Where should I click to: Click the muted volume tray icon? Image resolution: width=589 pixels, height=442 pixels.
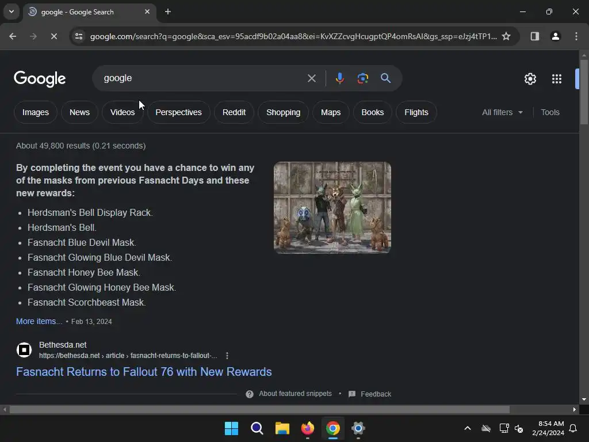tap(519, 428)
